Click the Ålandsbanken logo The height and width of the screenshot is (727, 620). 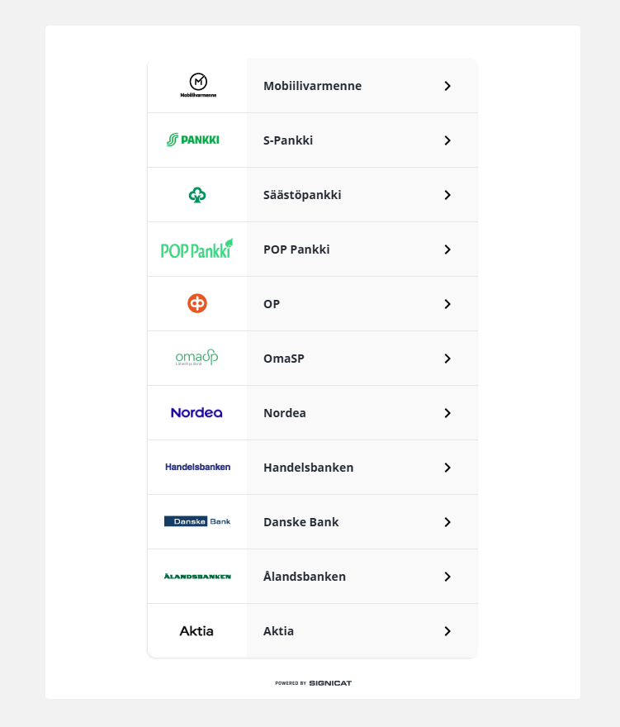[x=197, y=576]
